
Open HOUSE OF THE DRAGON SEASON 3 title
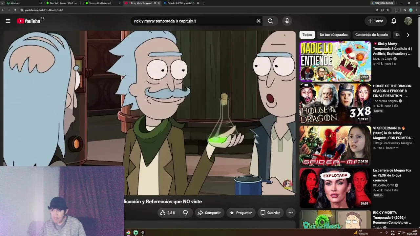pos(392,91)
